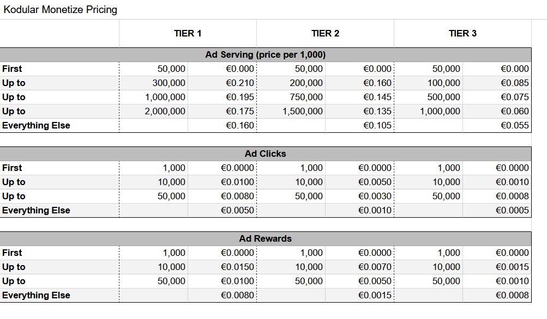547x319 pixels.
Task: Click the Ad Serving (price per 1,000) header
Action: pos(265,54)
